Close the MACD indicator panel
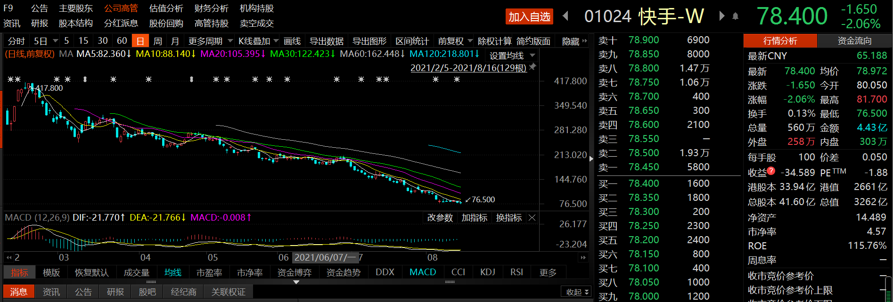 [532, 217]
